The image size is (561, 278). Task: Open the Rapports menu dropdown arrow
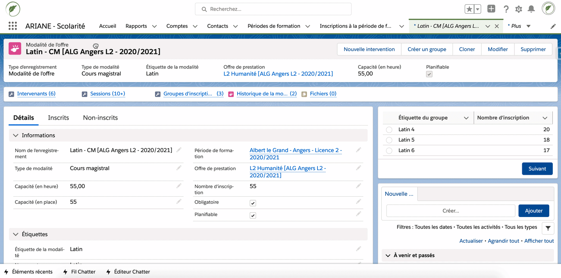tap(154, 26)
